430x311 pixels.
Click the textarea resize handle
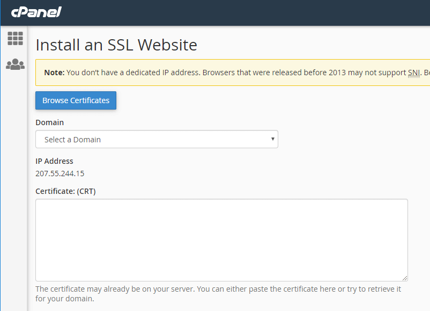coord(405,277)
